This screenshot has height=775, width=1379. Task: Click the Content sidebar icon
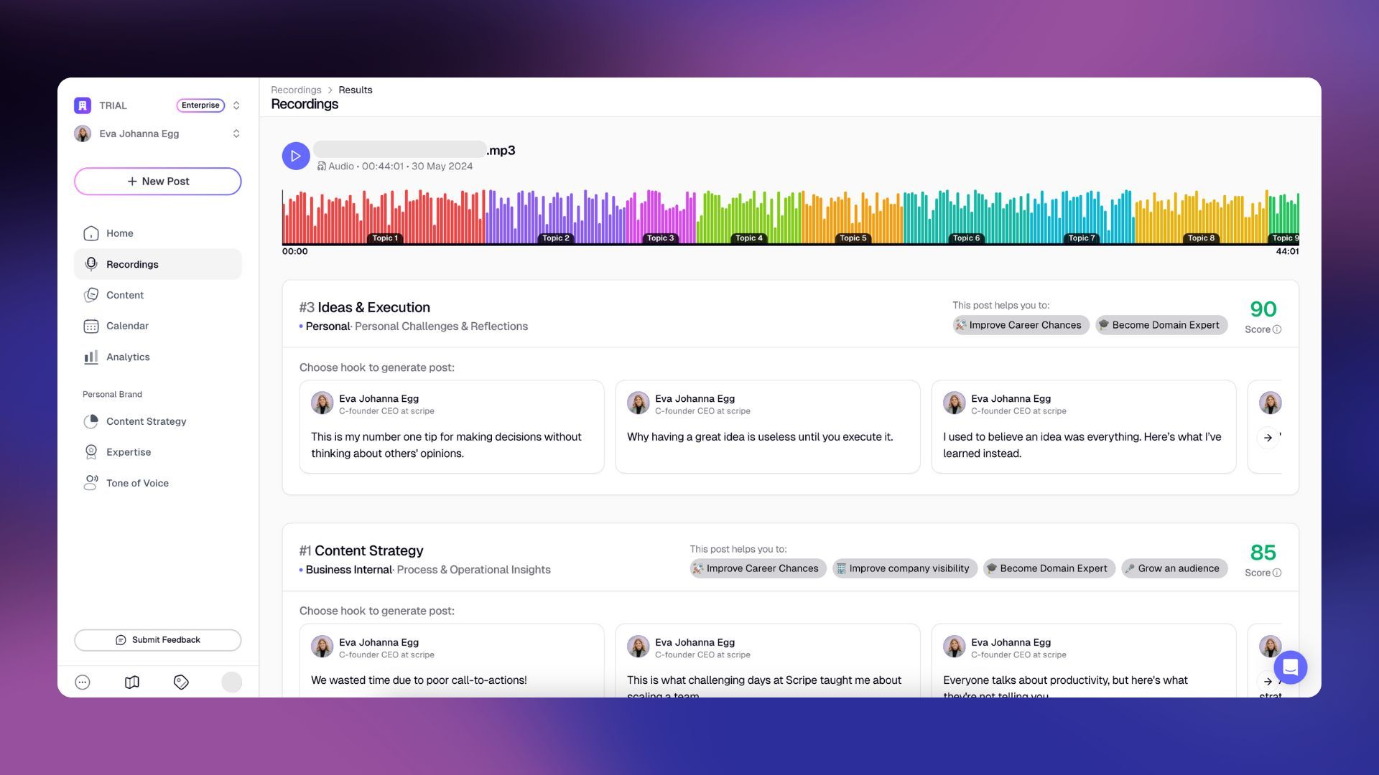coord(91,295)
